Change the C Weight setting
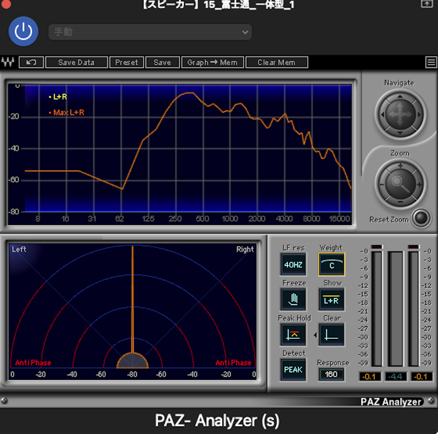This screenshot has width=438, height=434. tap(331, 264)
